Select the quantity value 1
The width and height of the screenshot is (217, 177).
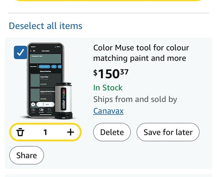(45, 132)
